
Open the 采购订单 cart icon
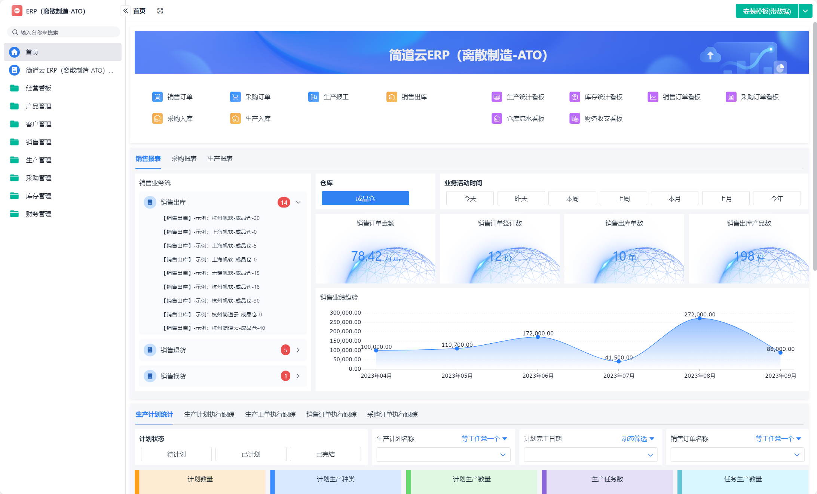pyautogui.click(x=235, y=97)
